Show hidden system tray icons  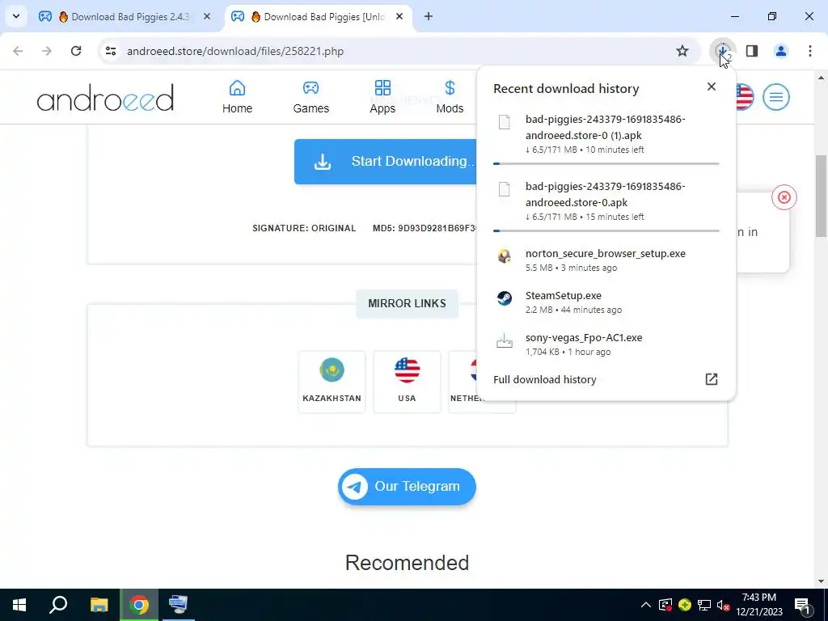[x=646, y=605]
